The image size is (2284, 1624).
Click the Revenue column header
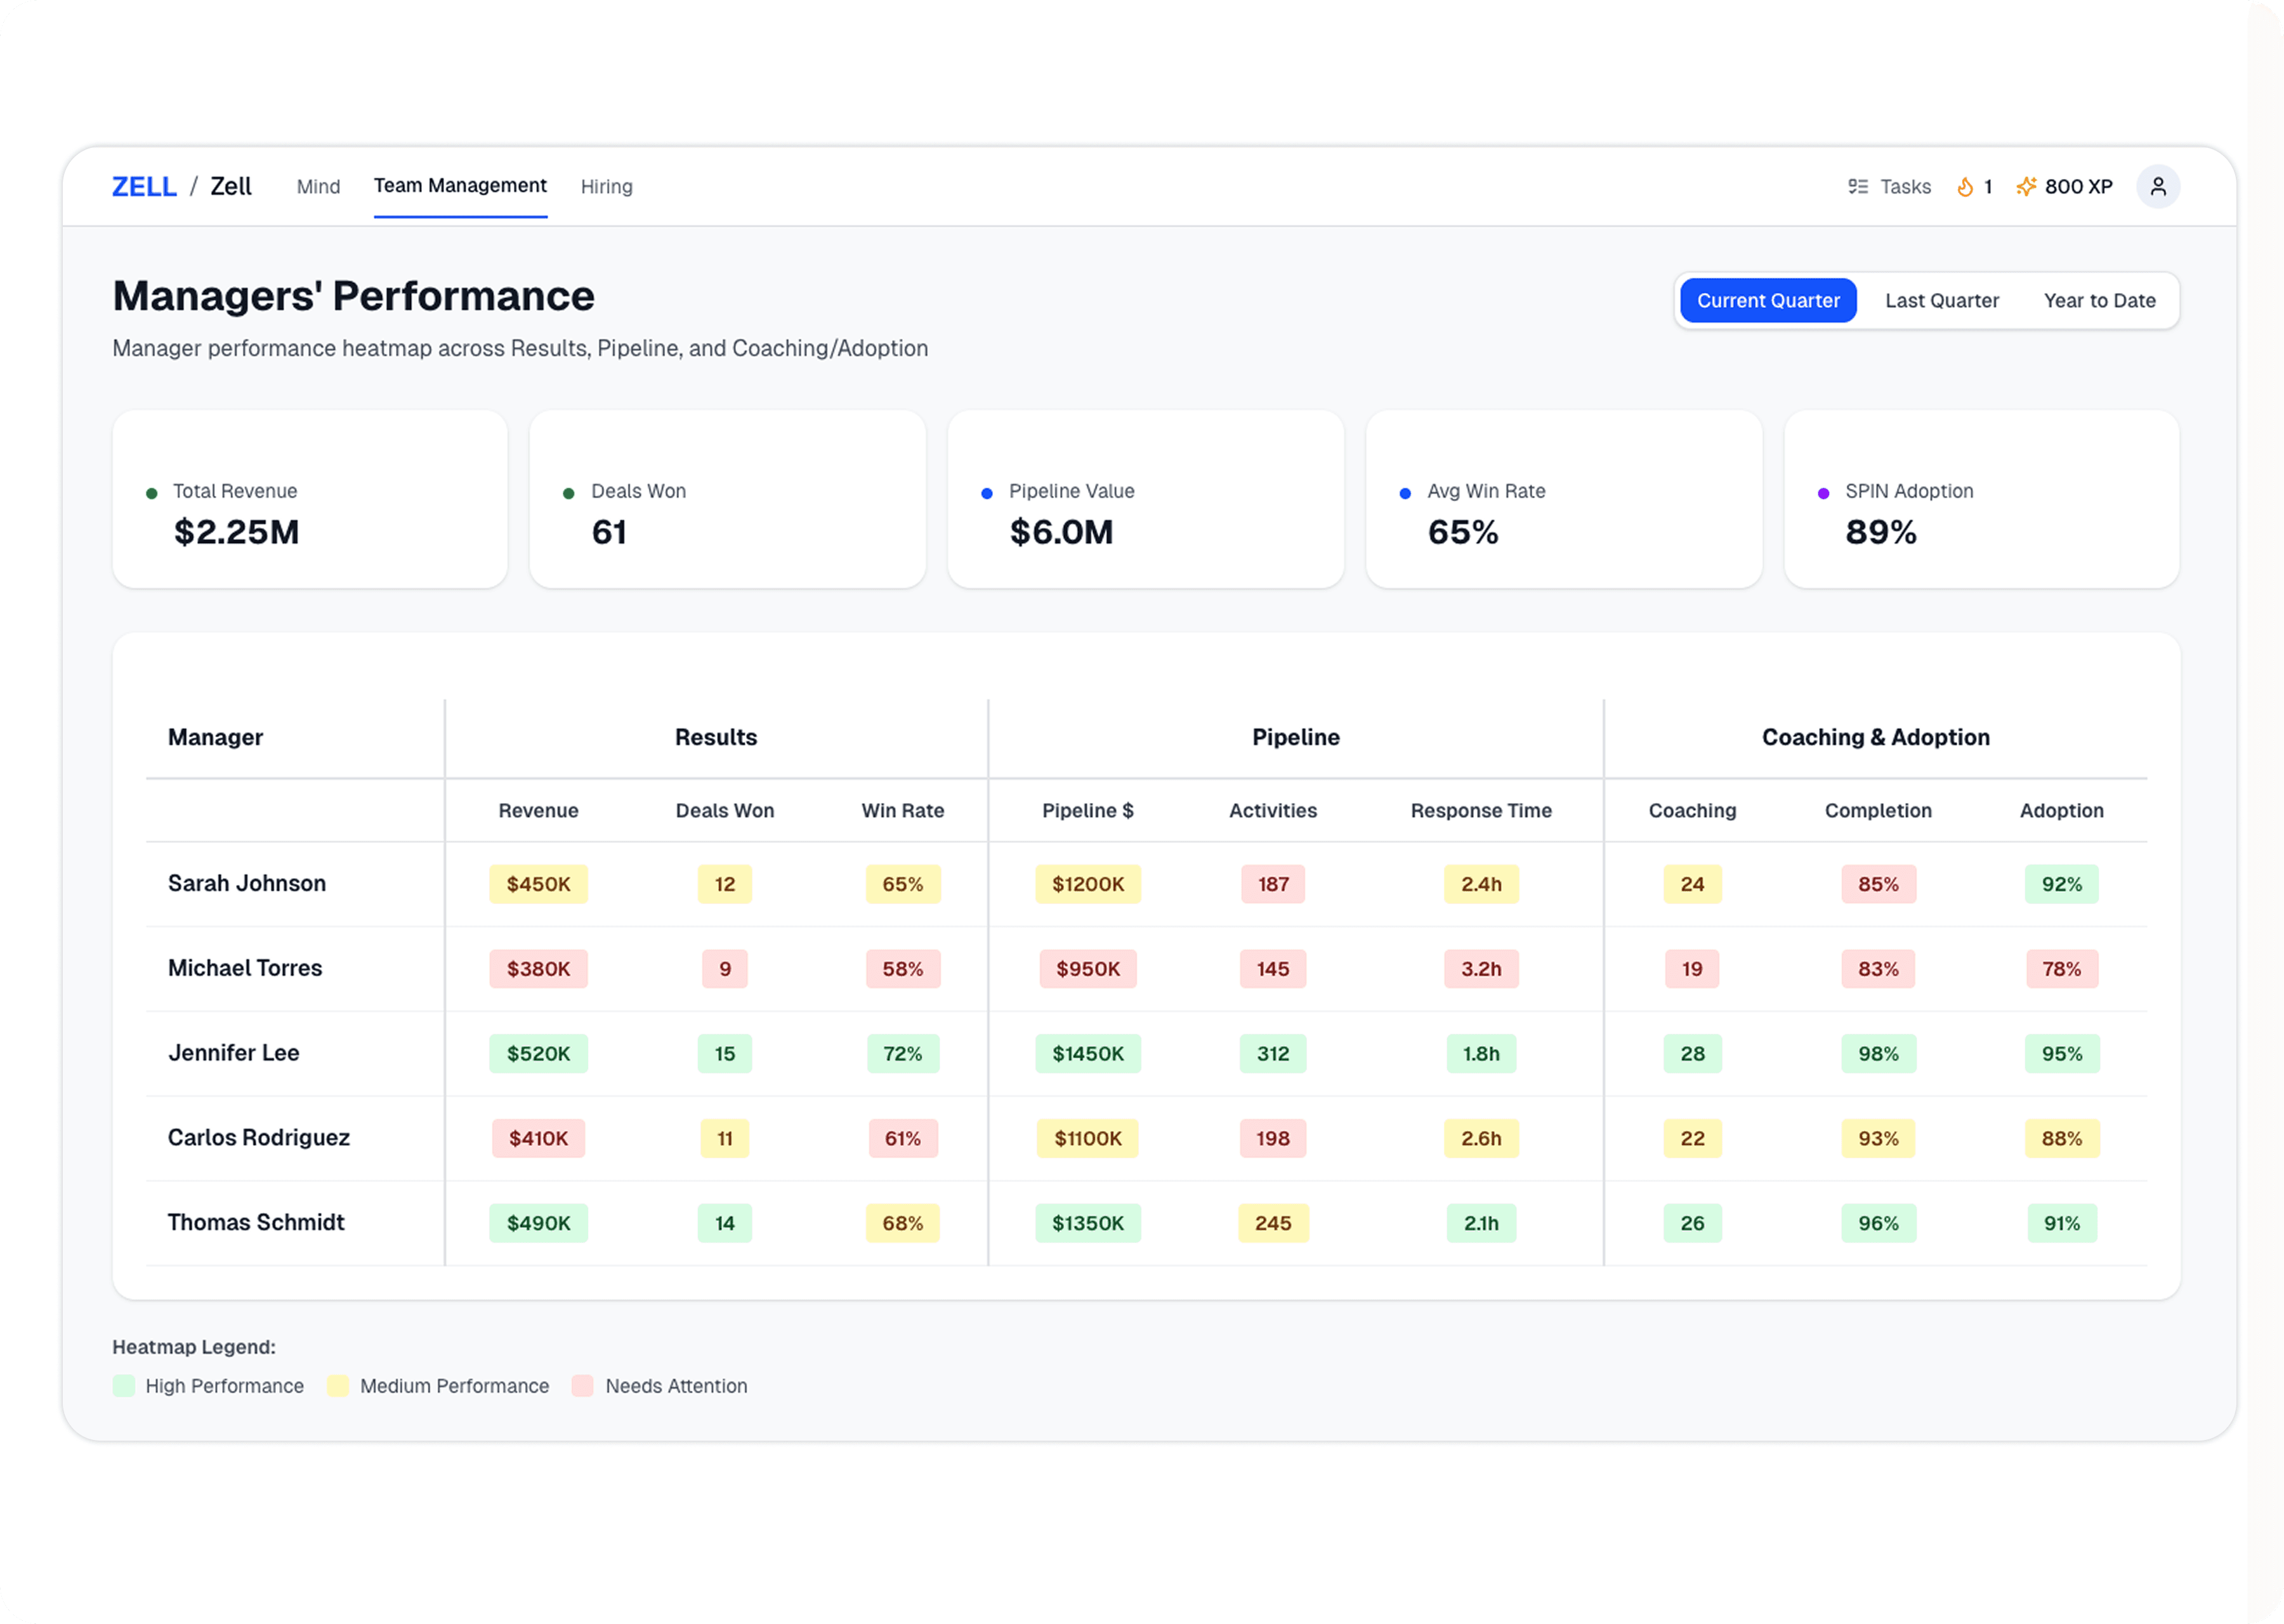pyautogui.click(x=538, y=811)
